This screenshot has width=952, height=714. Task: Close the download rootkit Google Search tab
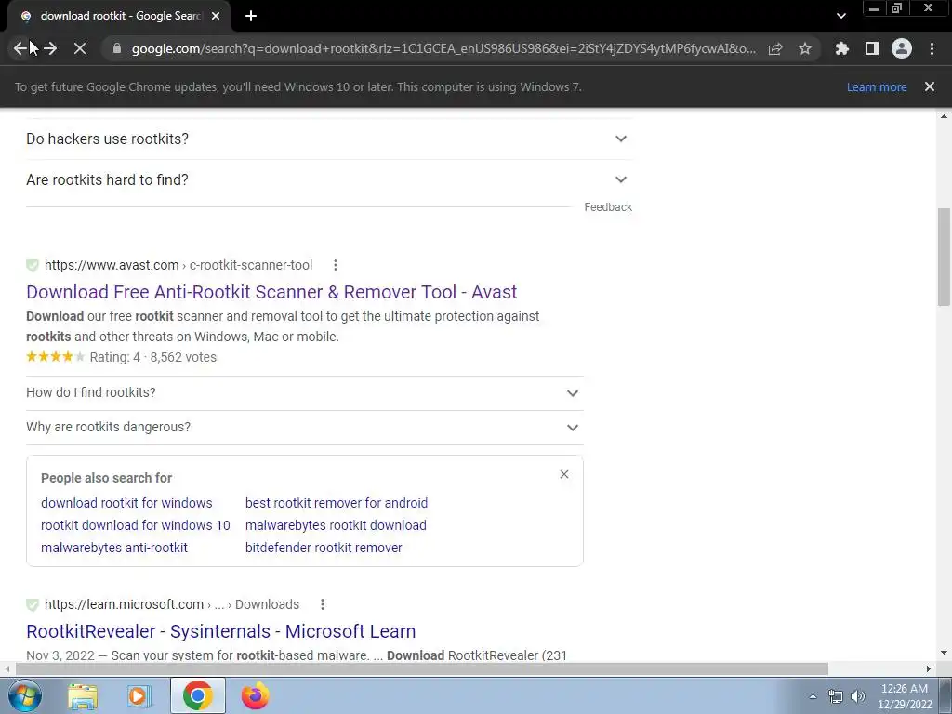point(216,16)
